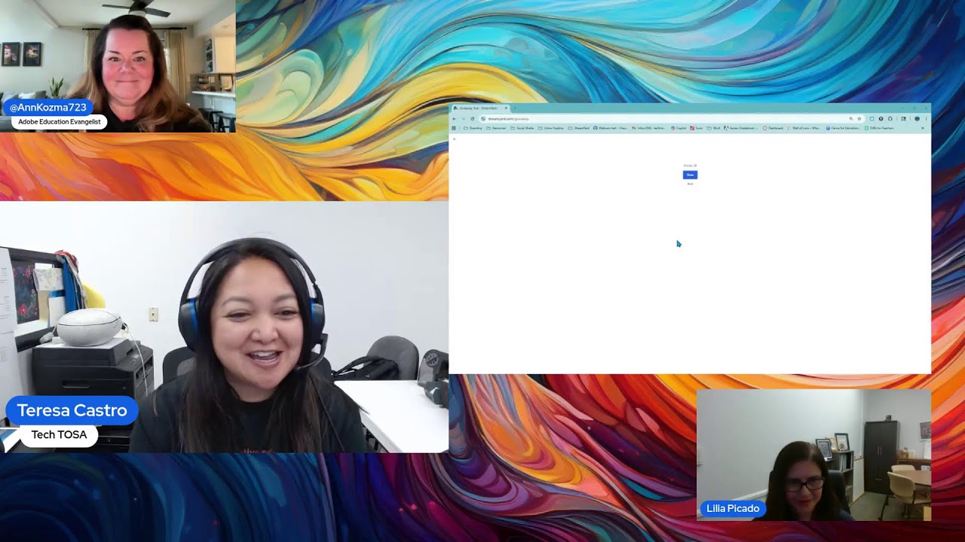Open the StreamYard bookmarks folder
Viewport: 965px width, 542px height.
[579, 128]
